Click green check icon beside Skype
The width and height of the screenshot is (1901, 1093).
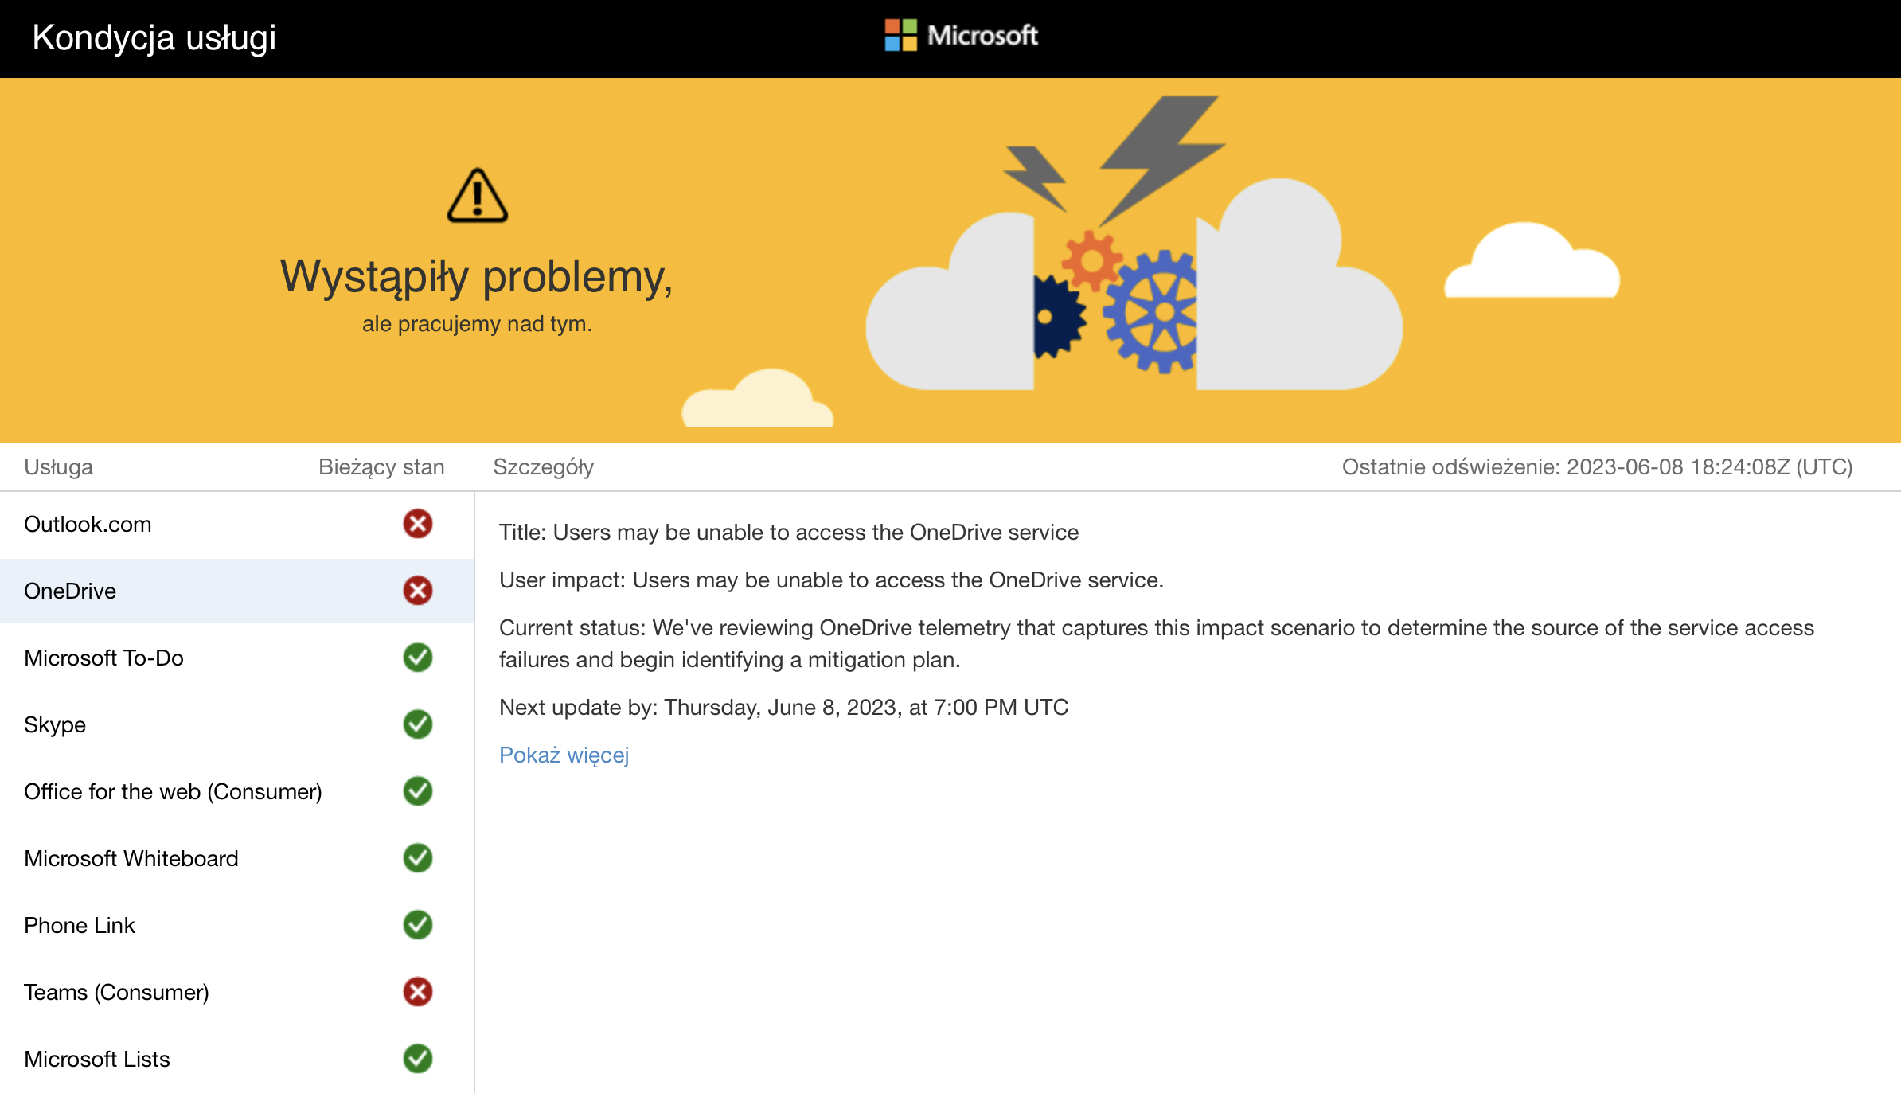417,724
